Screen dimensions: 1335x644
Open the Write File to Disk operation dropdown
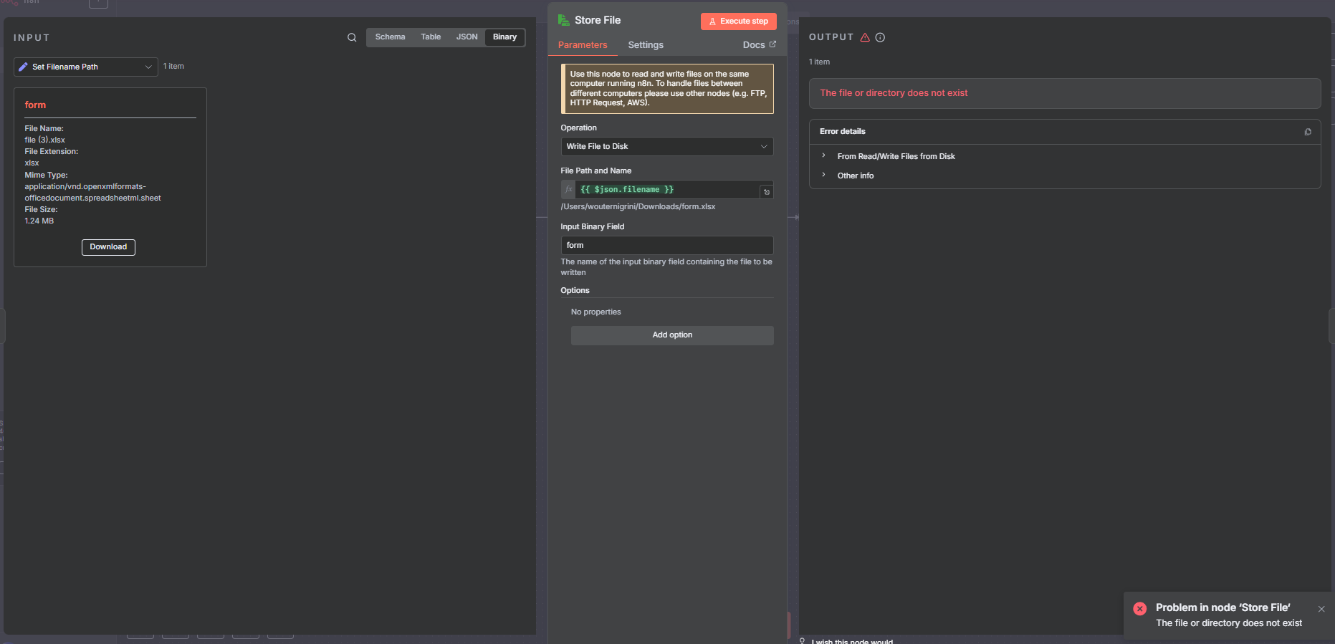pos(666,146)
